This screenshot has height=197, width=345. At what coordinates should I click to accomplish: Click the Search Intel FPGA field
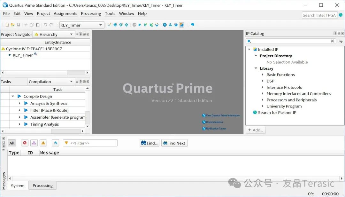pyautogui.click(x=319, y=15)
